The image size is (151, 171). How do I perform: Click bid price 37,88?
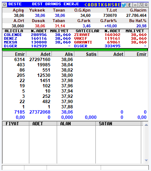(x=67, y=107)
